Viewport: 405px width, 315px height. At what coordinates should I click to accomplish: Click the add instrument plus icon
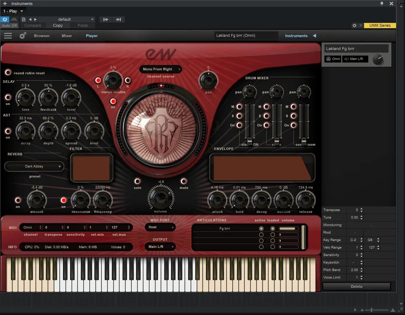[5, 4]
